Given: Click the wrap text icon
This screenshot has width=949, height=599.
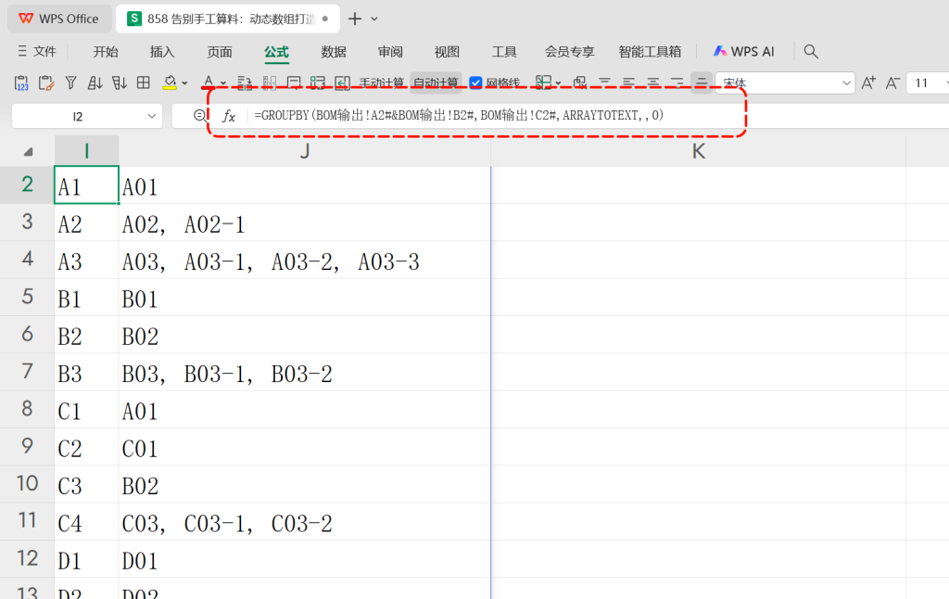Looking at the screenshot, I should [245, 83].
